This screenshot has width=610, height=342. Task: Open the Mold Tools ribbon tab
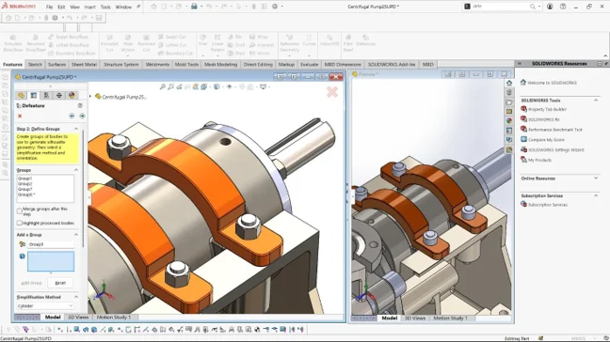pos(186,65)
